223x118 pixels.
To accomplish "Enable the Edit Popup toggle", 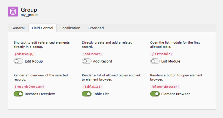I will 18,61.
